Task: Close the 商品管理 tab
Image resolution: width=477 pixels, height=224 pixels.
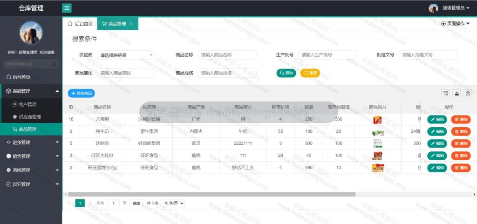Action: click(x=131, y=24)
